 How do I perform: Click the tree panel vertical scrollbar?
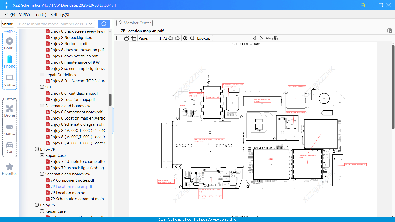coord(110,100)
